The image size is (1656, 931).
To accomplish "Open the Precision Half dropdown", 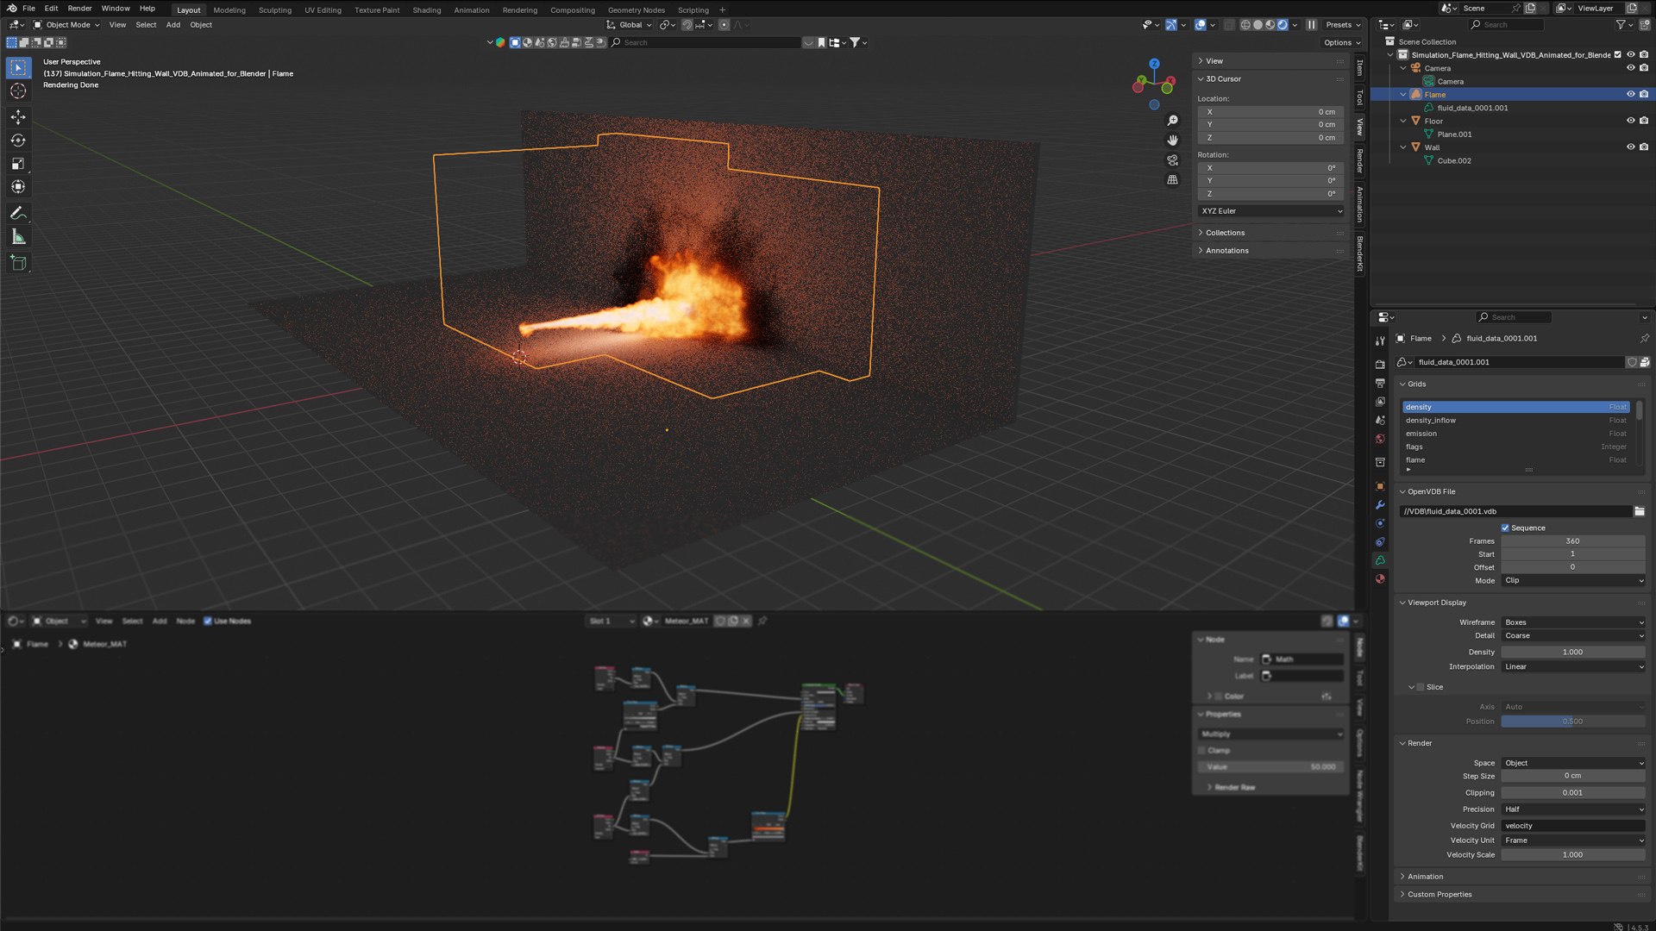I will 1573,809.
